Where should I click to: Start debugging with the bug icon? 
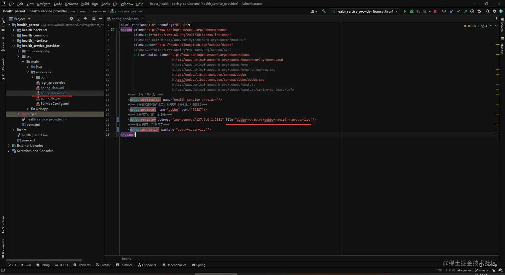point(412,11)
